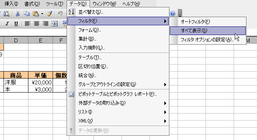Click the データ(D) menu header
This screenshot has width=257, height=140.
pos(78,4)
